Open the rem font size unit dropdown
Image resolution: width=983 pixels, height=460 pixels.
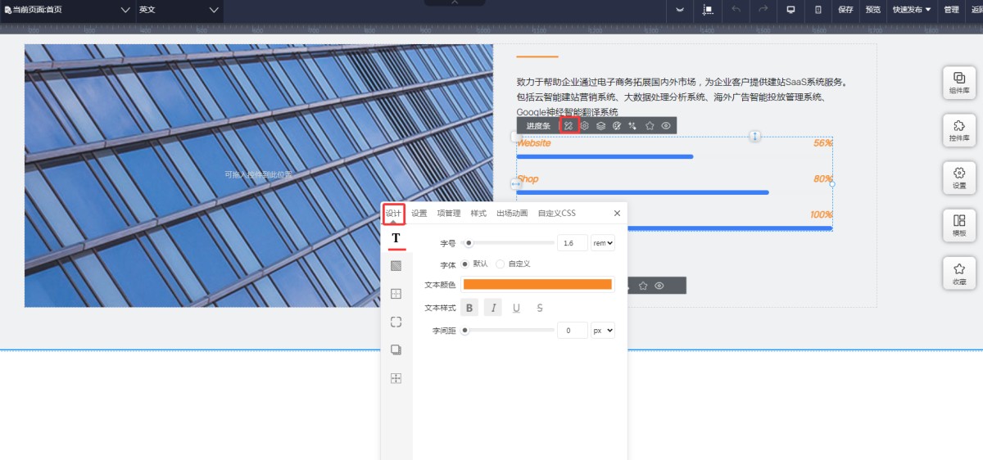tap(603, 243)
